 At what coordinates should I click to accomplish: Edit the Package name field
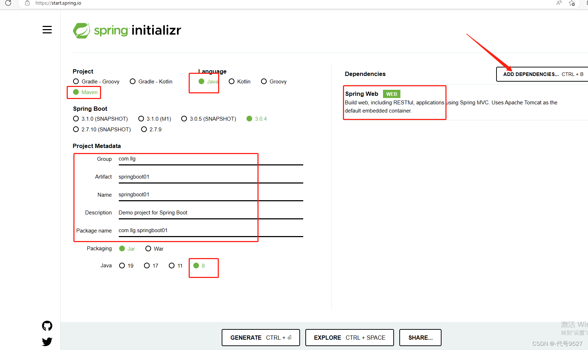coord(211,231)
